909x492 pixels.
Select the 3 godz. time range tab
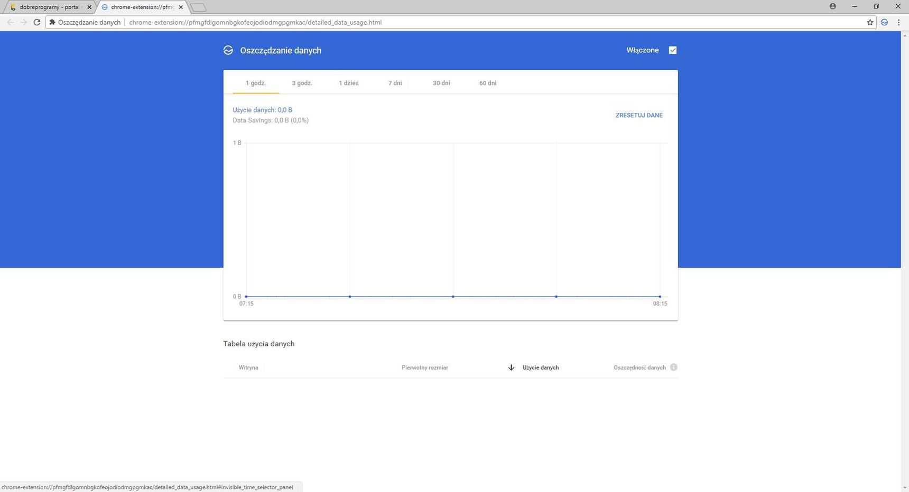pos(302,83)
